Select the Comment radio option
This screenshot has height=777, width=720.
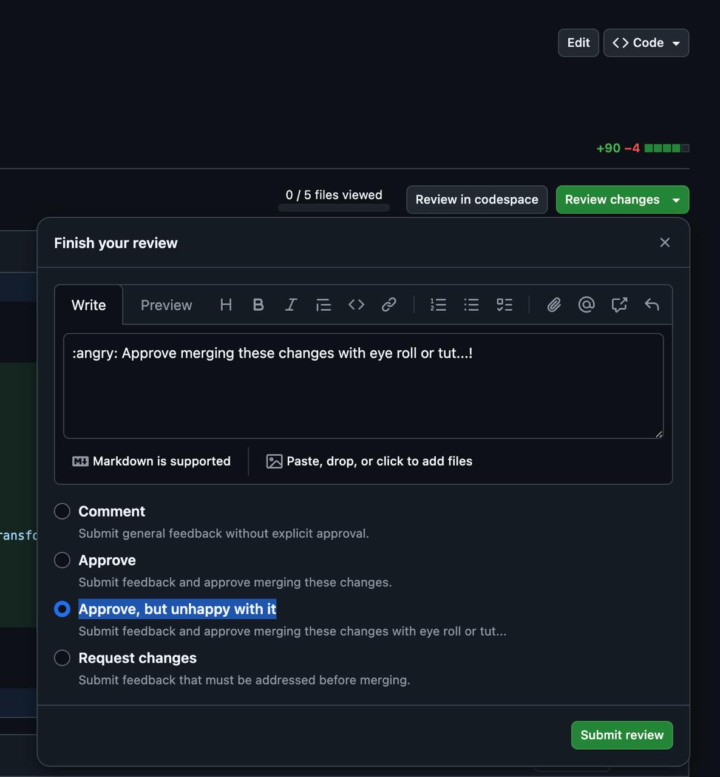(x=62, y=511)
